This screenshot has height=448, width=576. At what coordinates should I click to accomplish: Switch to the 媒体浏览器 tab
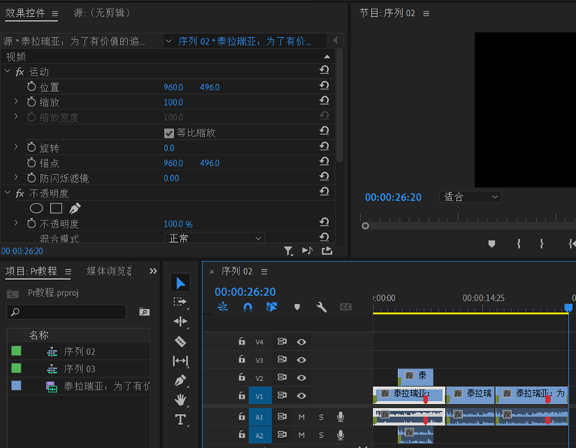[x=109, y=271]
